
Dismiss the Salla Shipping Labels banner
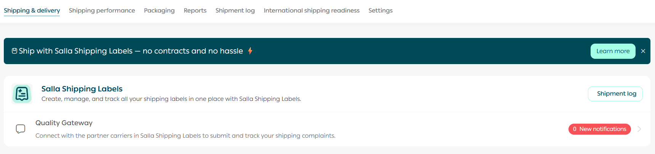coord(643,51)
